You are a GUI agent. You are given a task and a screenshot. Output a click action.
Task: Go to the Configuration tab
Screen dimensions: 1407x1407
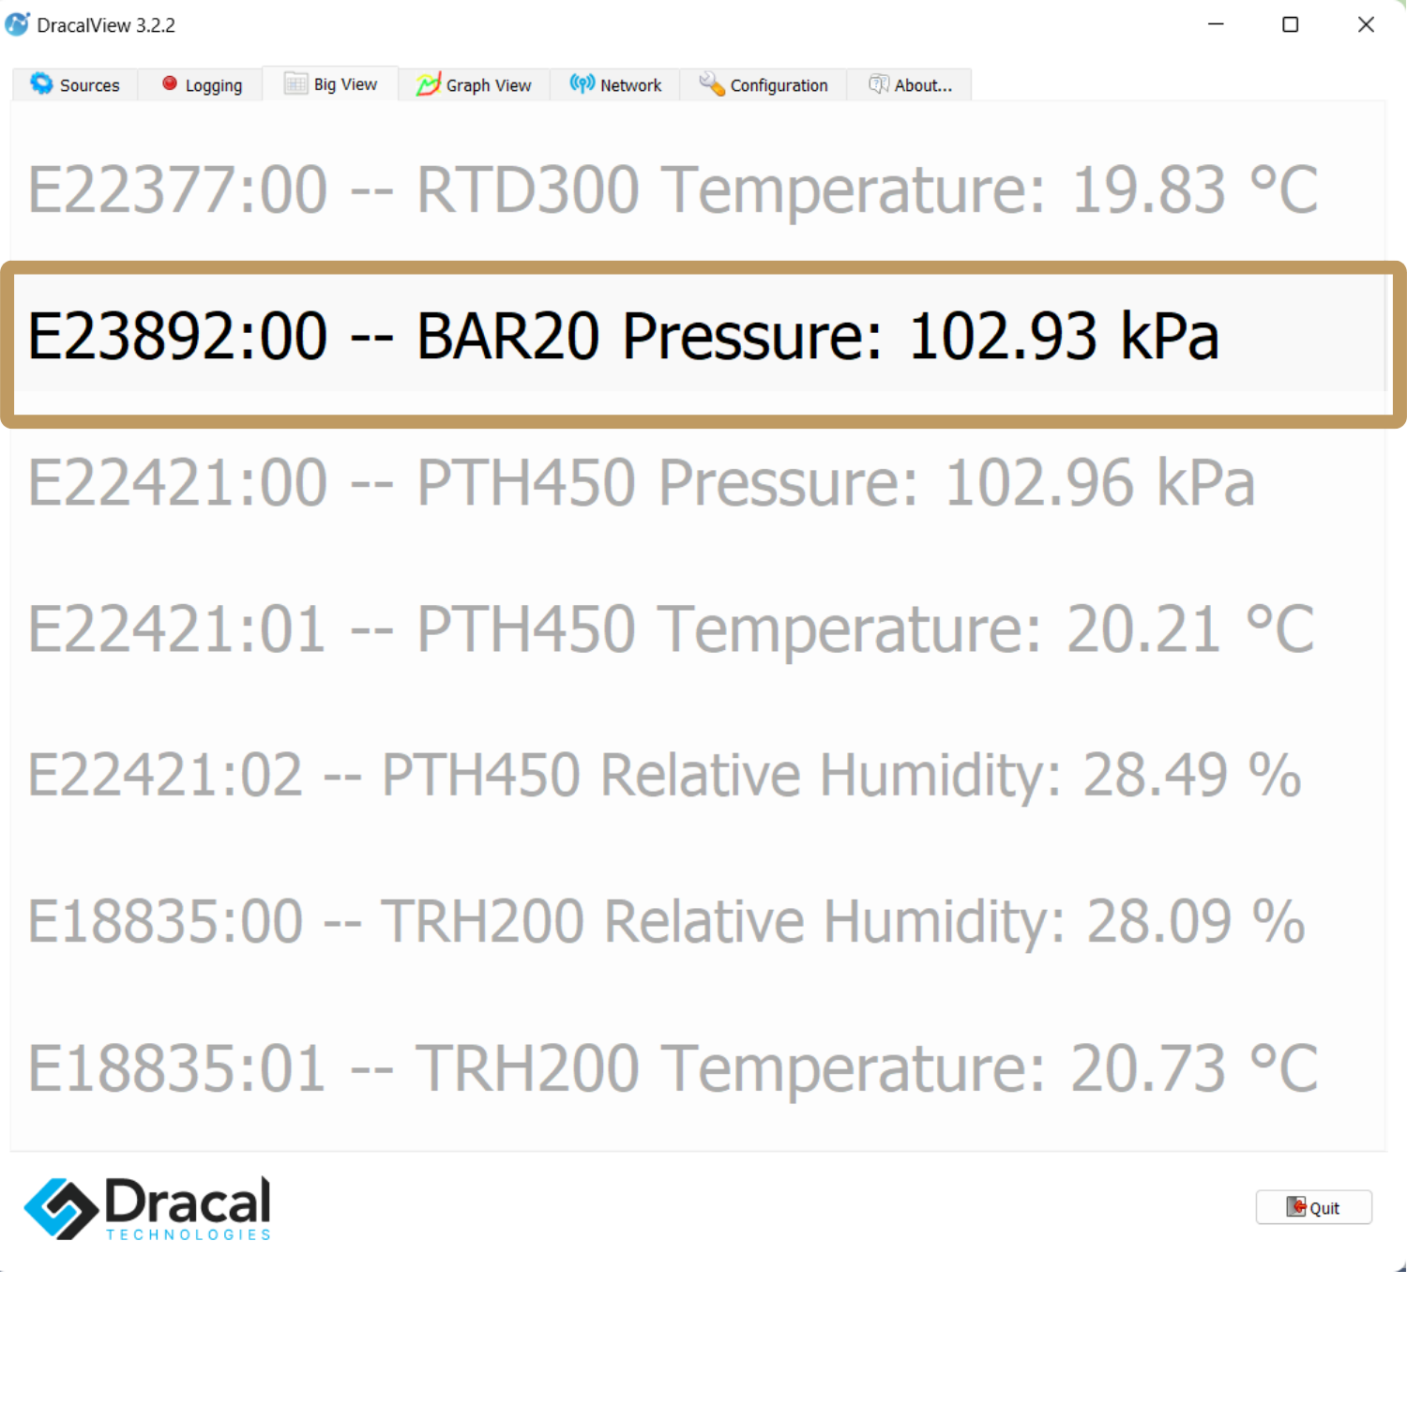click(x=779, y=85)
